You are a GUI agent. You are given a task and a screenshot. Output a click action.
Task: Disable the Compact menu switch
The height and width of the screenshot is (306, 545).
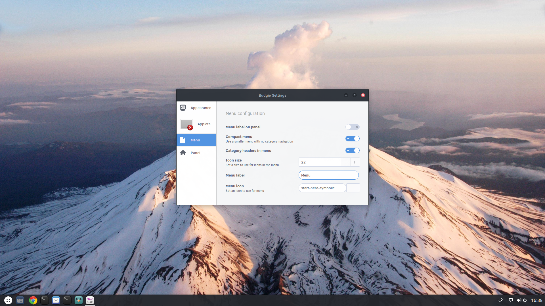pos(353,139)
